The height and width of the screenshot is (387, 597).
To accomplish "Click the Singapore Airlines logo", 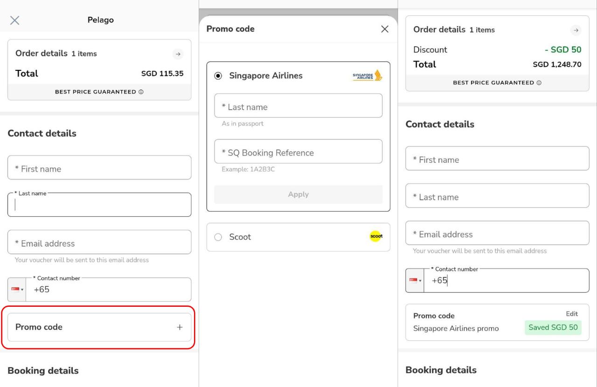I will [367, 76].
